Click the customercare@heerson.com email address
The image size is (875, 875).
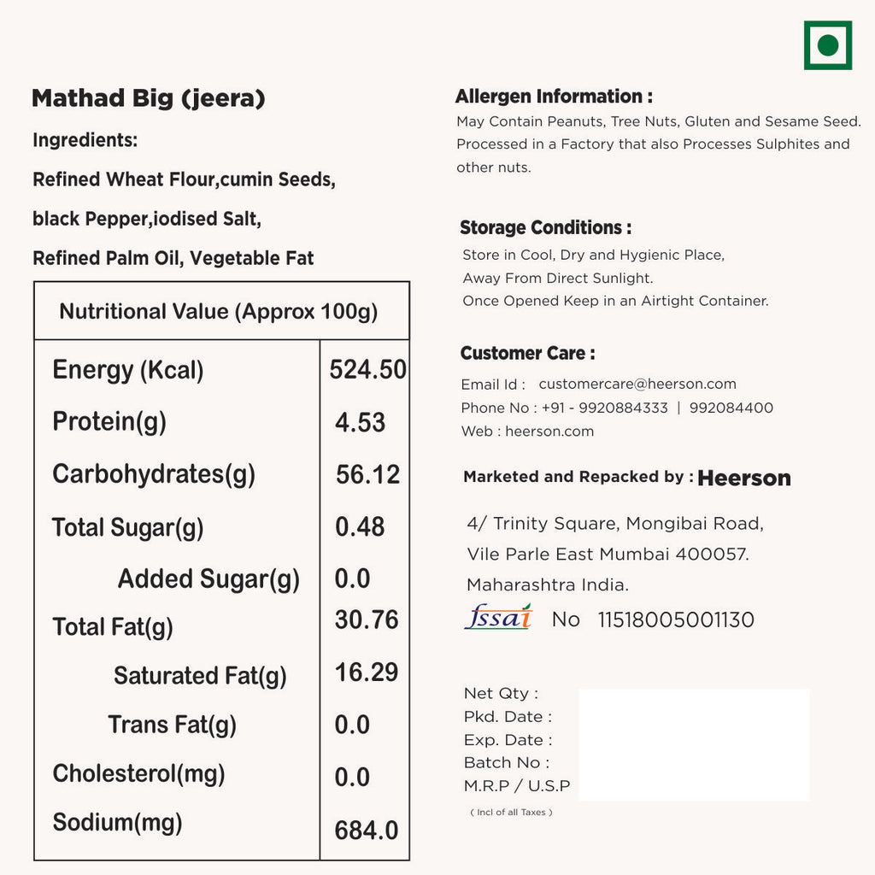(x=637, y=385)
